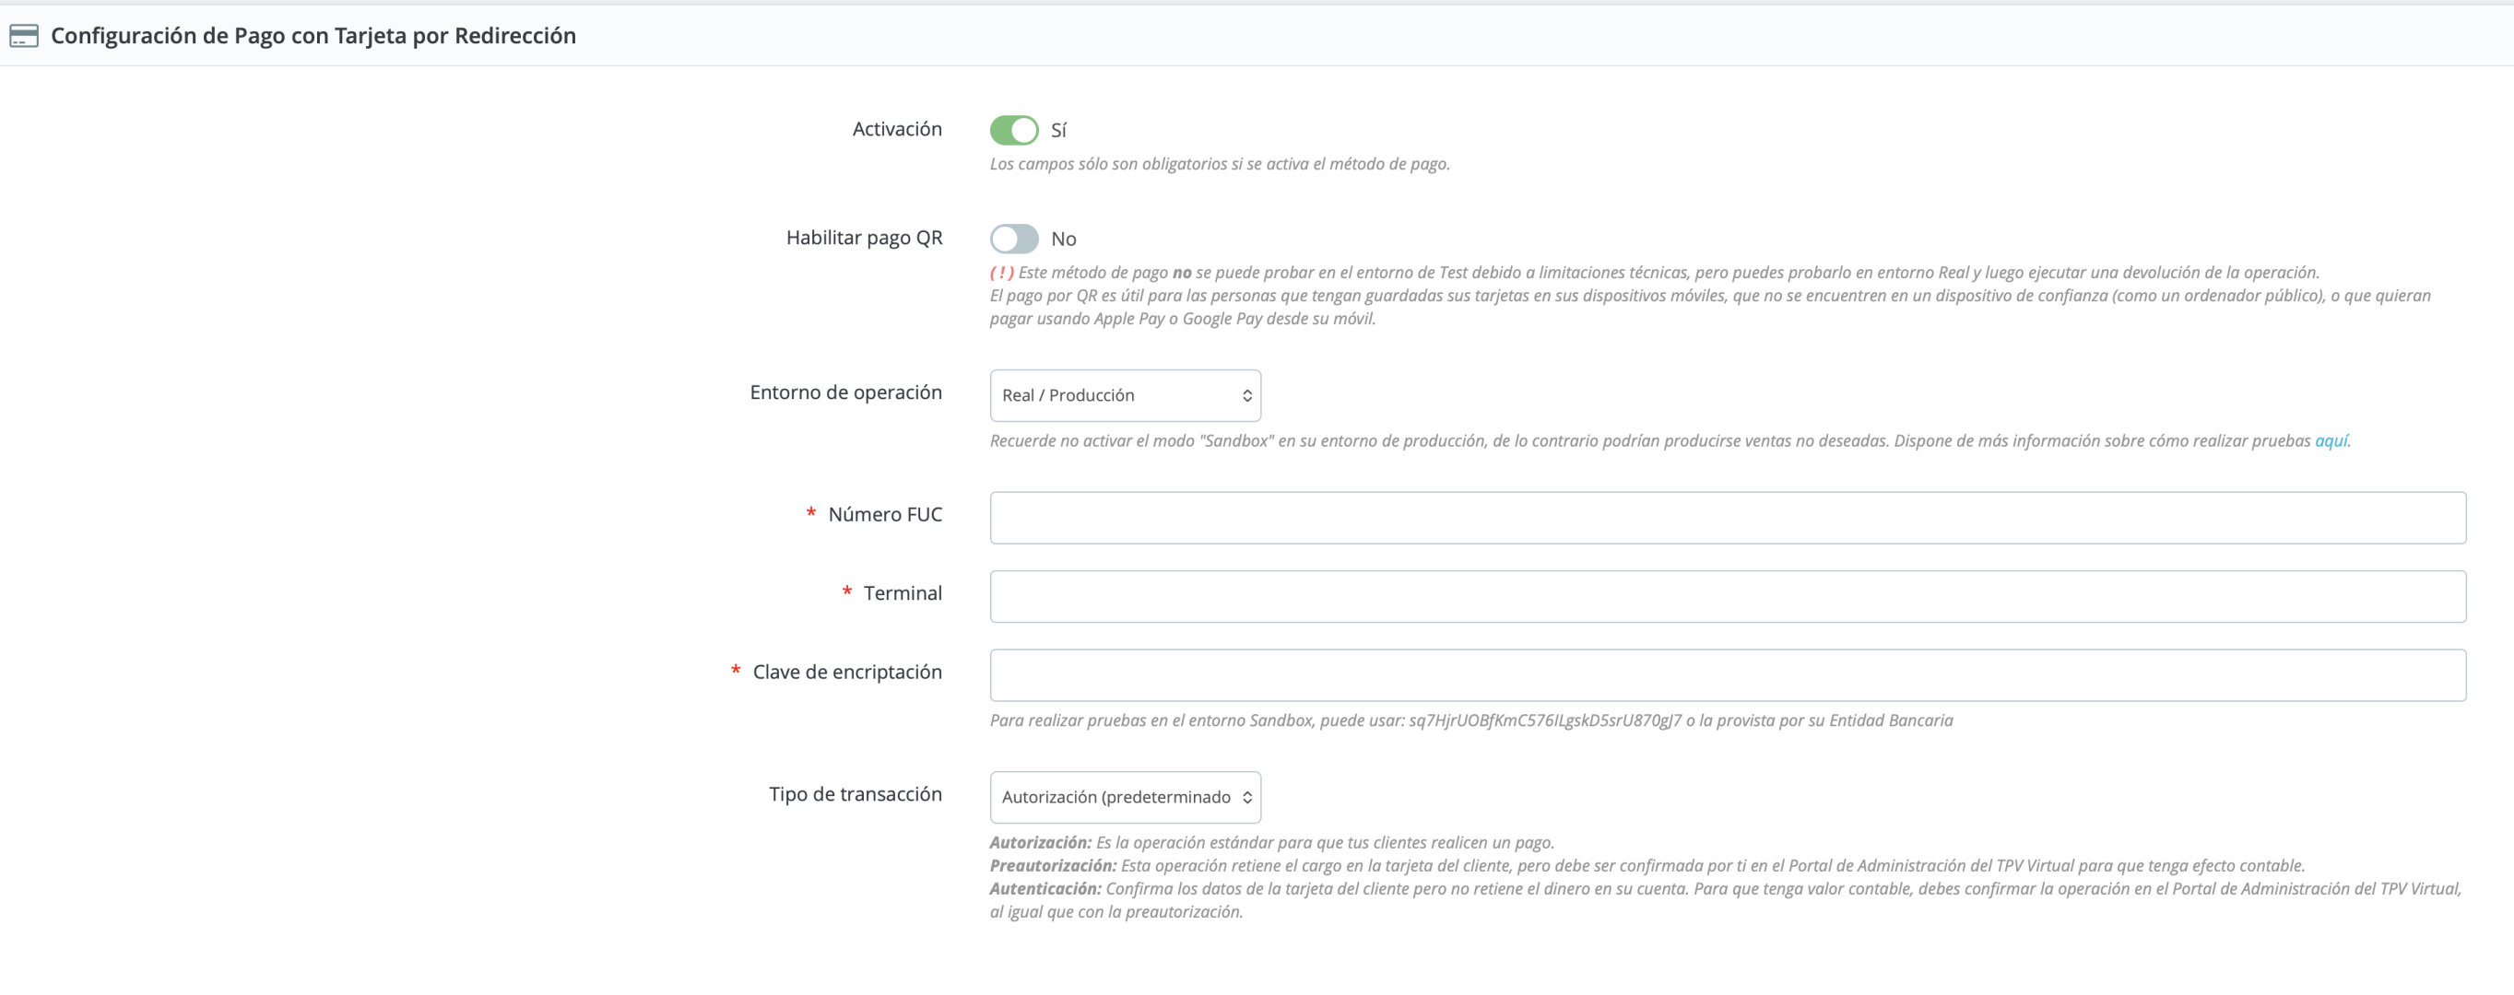2514x995 pixels.
Task: Click the red asterisk next to Terminal
Action: (x=846, y=592)
